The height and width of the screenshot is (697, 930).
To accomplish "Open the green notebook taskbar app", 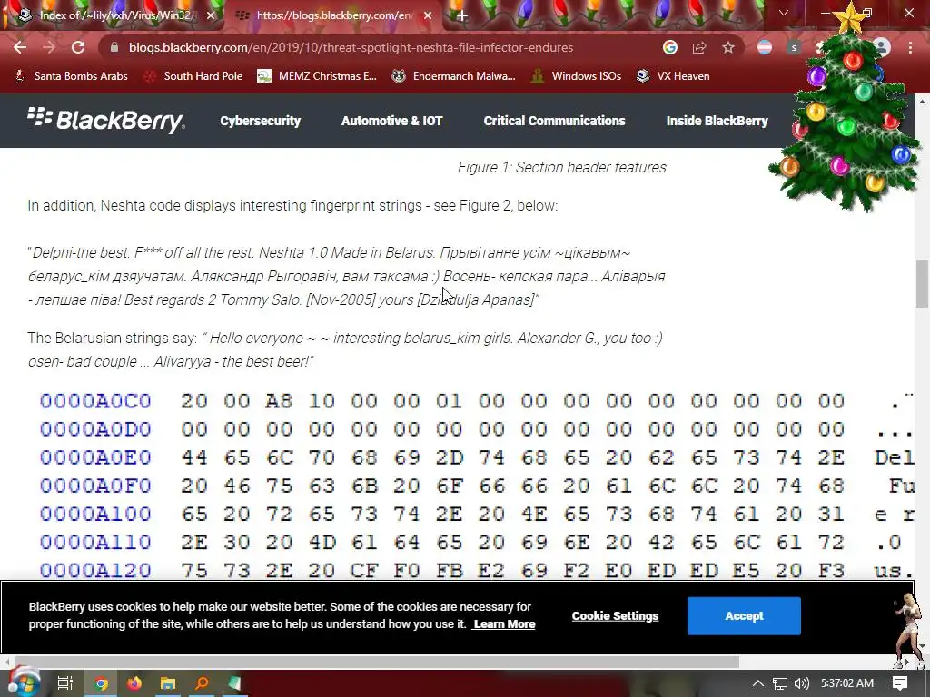I will (235, 683).
